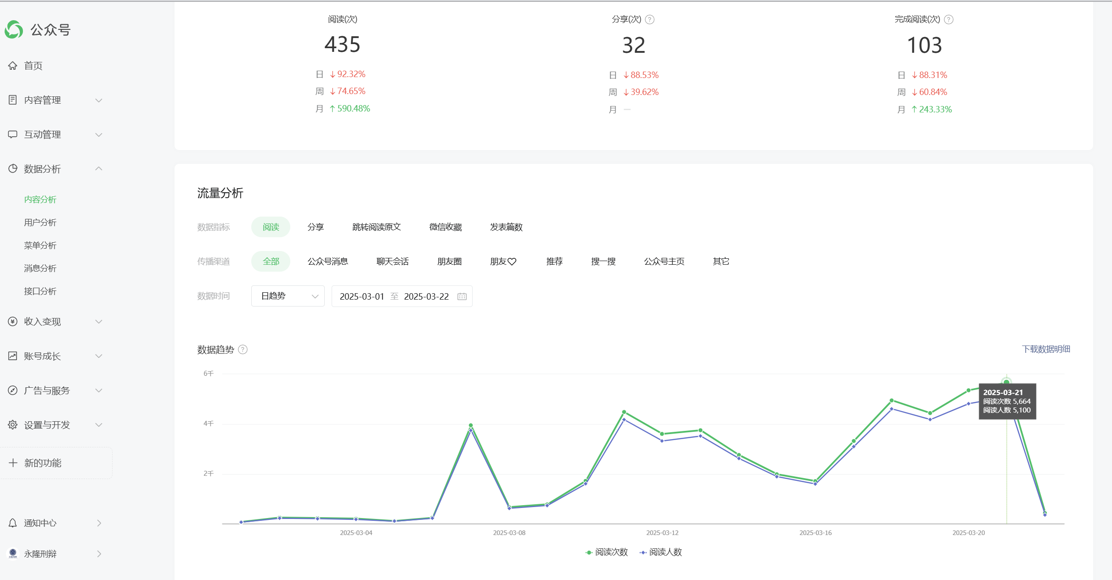Screen dimensions: 1112x580
Task: Click the bell icon for 通知中心
Action: pyautogui.click(x=13, y=523)
